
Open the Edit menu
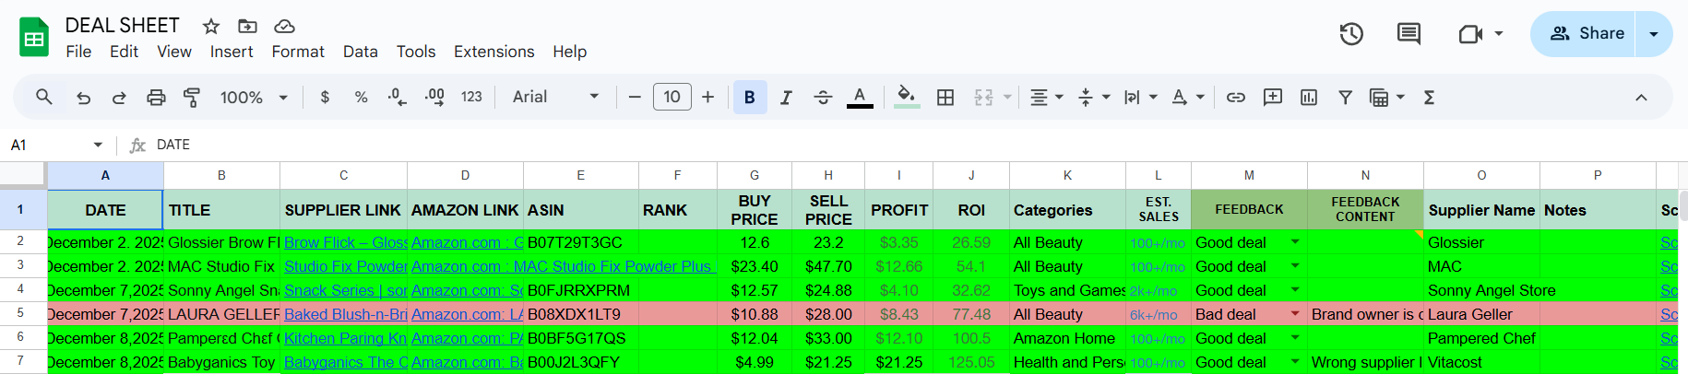coord(124,52)
